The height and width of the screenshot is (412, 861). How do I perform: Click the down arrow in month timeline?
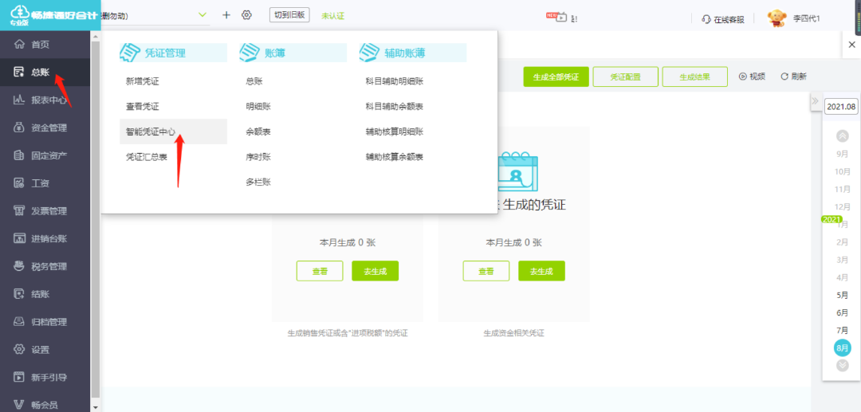(843, 366)
